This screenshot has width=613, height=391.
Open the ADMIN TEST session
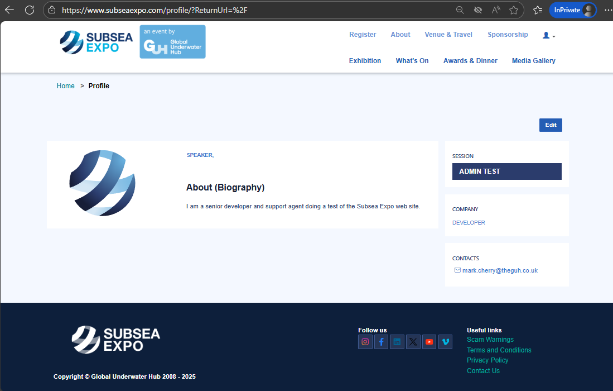506,171
